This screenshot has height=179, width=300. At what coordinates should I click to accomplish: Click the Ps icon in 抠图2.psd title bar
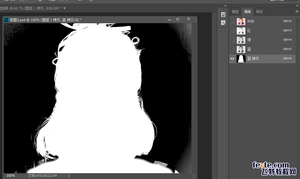[6, 19]
